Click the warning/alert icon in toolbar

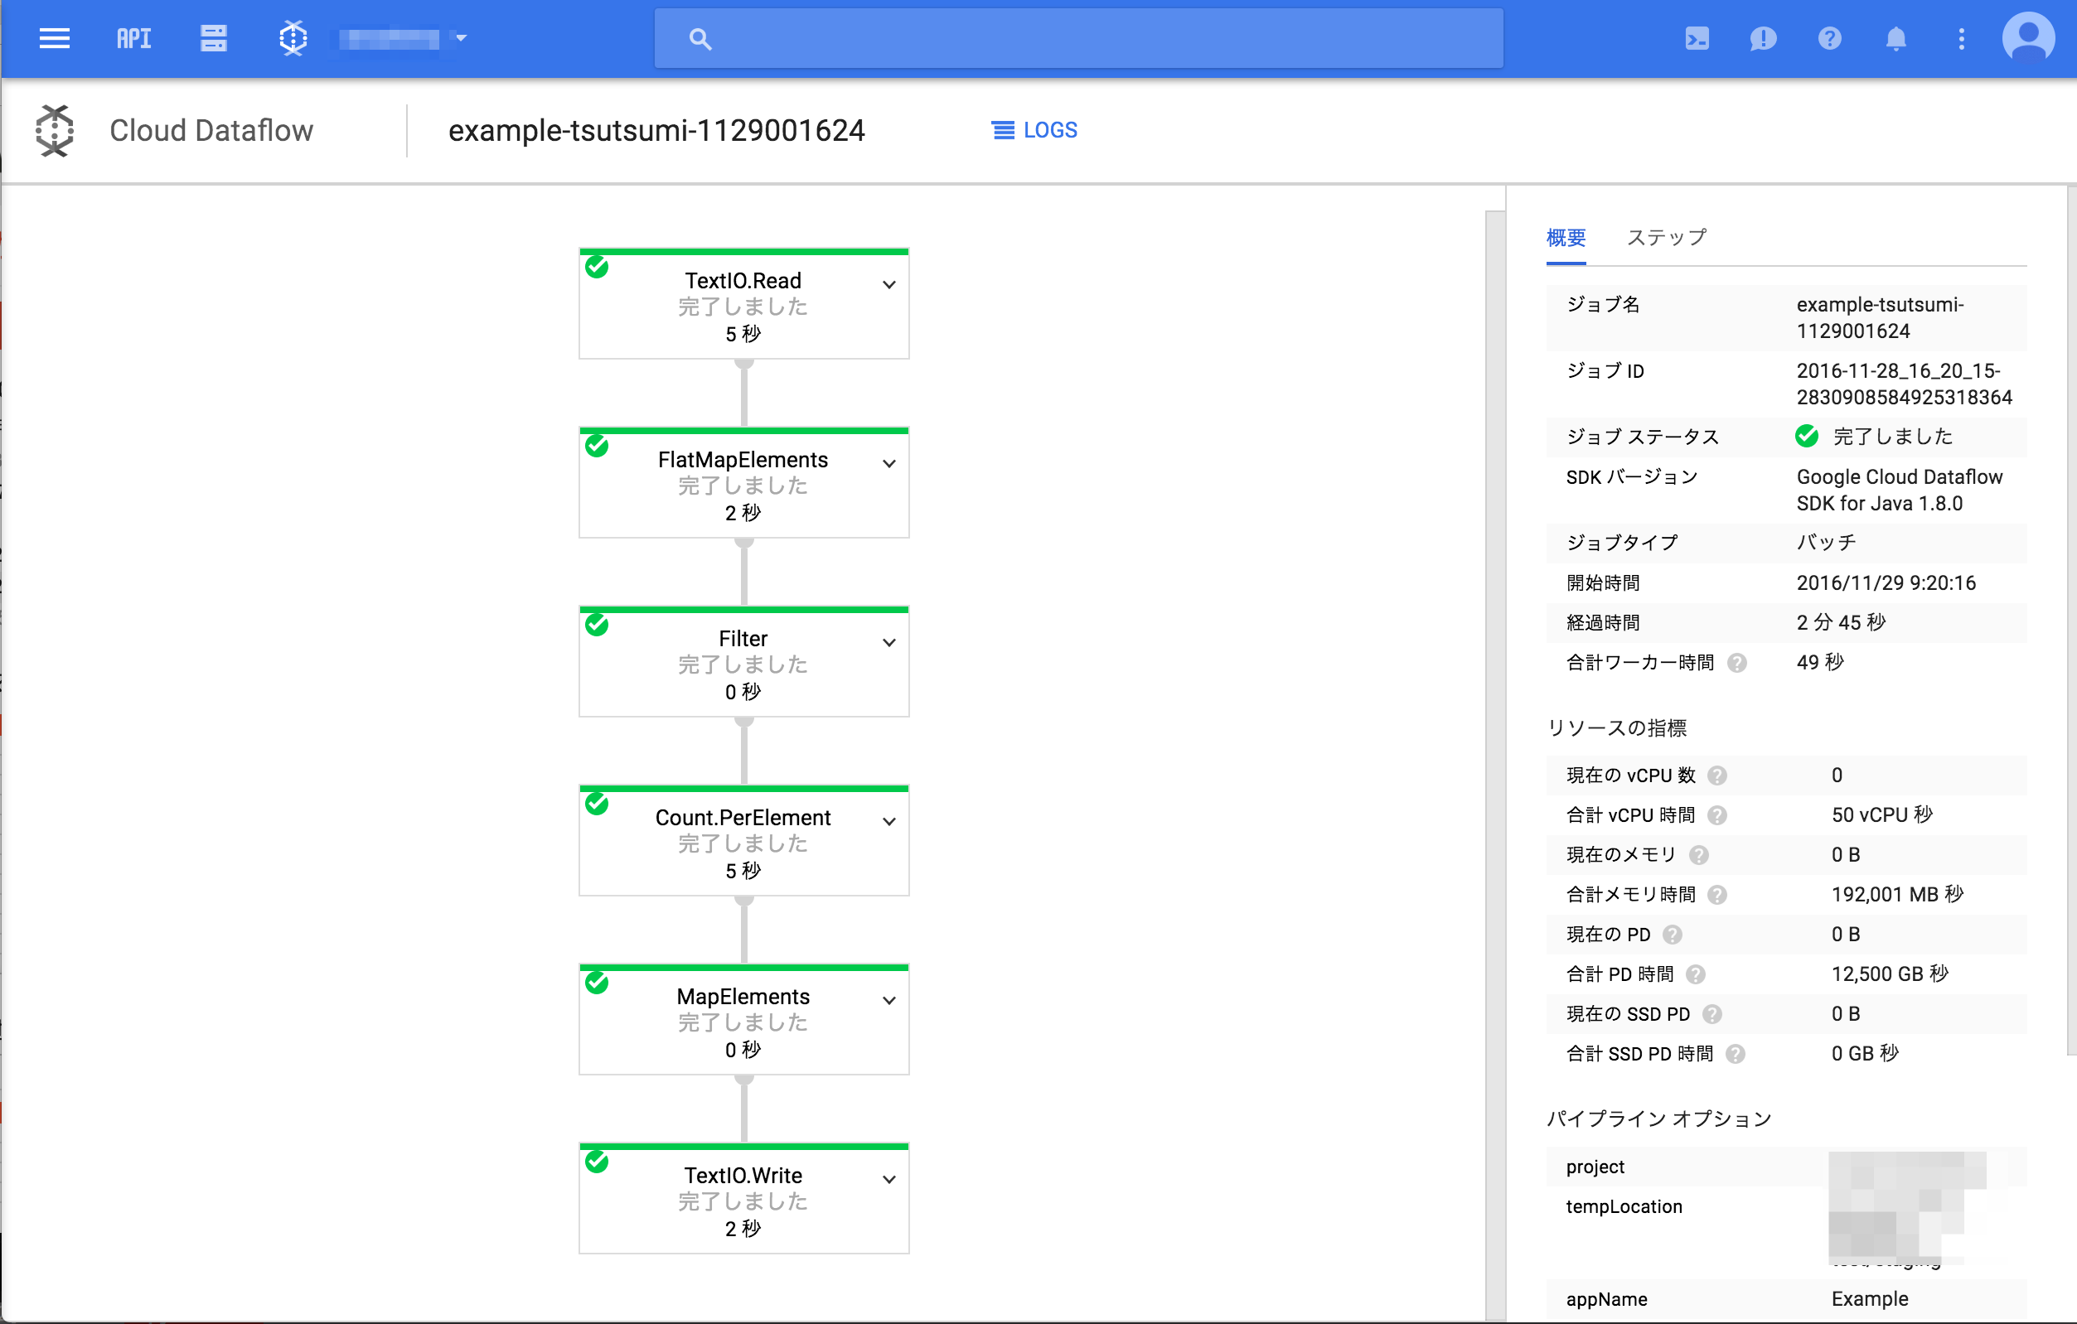click(x=1762, y=38)
